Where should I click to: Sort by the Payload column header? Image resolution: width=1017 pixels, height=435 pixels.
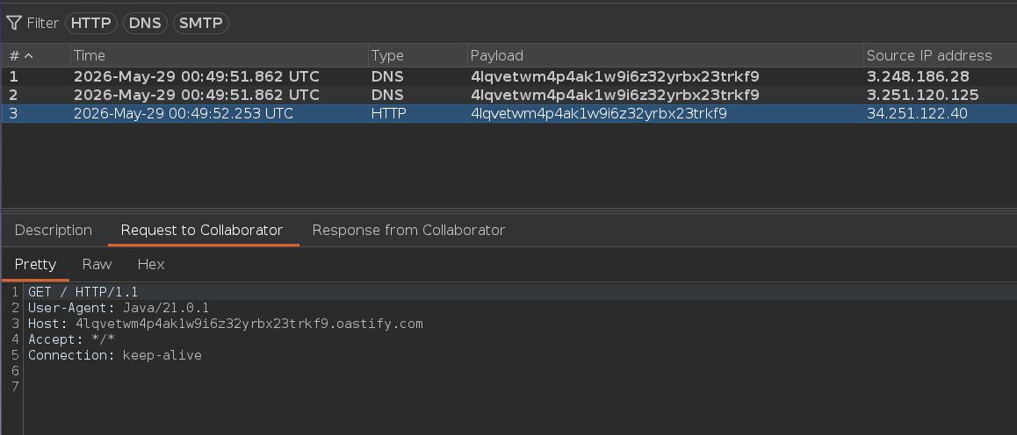(x=665, y=55)
